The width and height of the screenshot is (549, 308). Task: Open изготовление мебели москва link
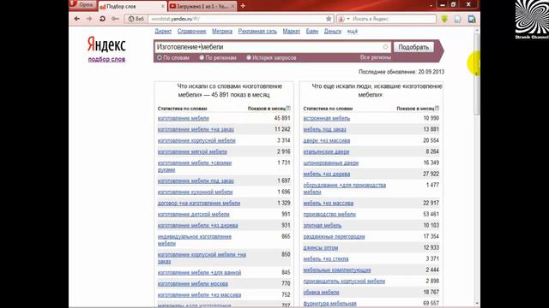(x=192, y=284)
